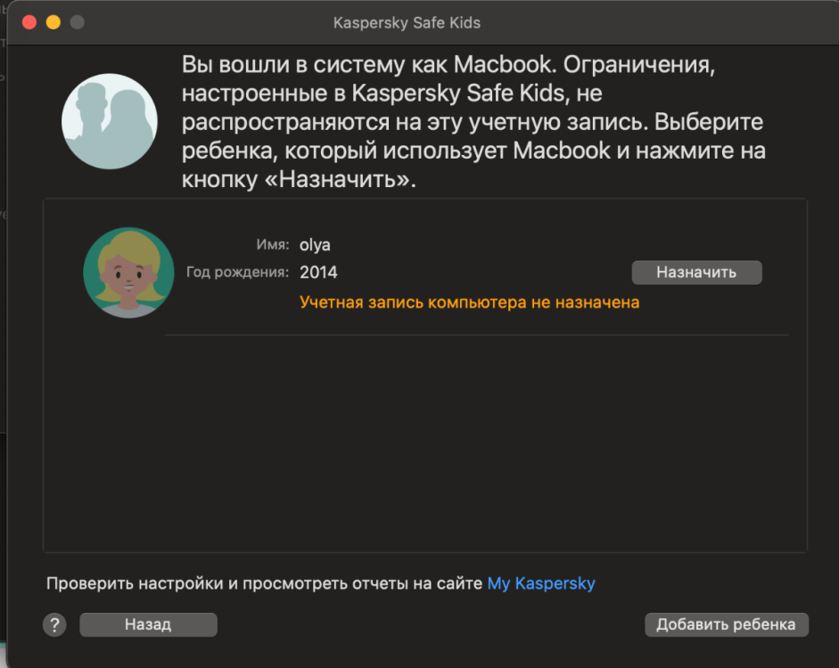Click the round question mark help badge
Screen dimensions: 839x668
click(53, 624)
